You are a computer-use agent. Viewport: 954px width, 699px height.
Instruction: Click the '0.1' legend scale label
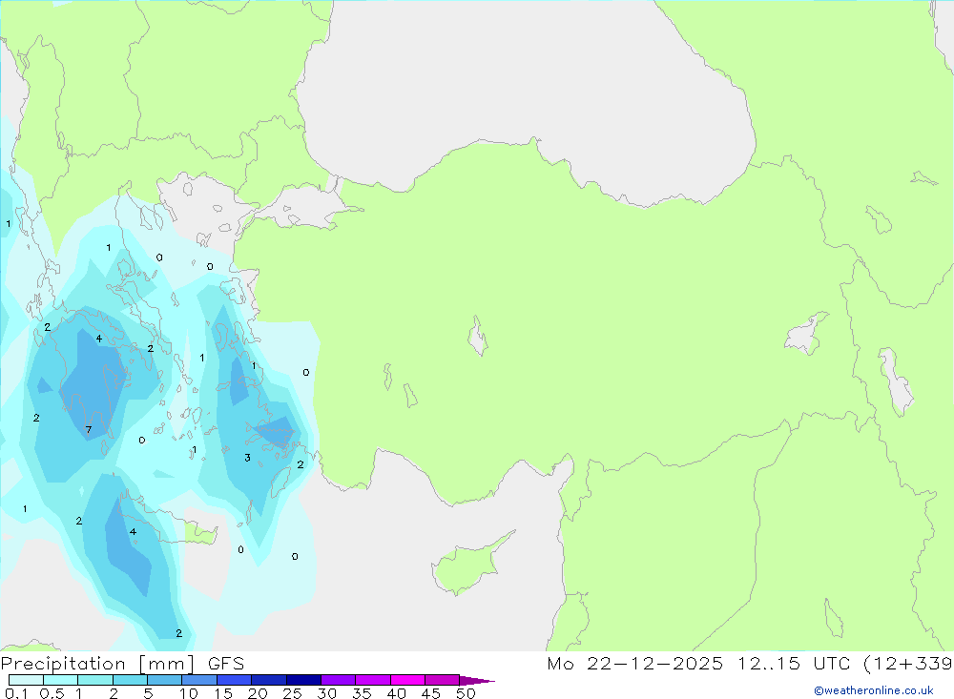(x=16, y=693)
